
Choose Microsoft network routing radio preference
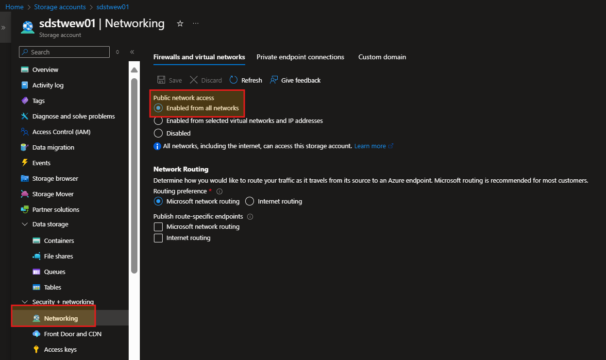pyautogui.click(x=158, y=201)
